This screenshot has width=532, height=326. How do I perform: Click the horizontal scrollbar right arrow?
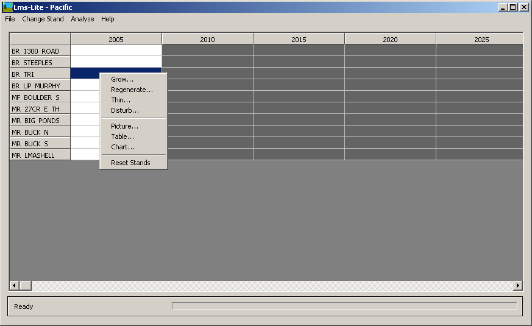tap(518, 285)
